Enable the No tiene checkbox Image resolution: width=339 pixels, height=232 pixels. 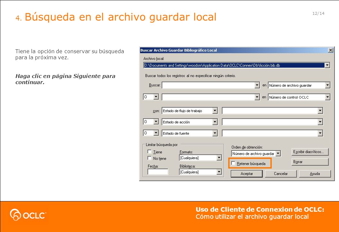tap(149, 158)
